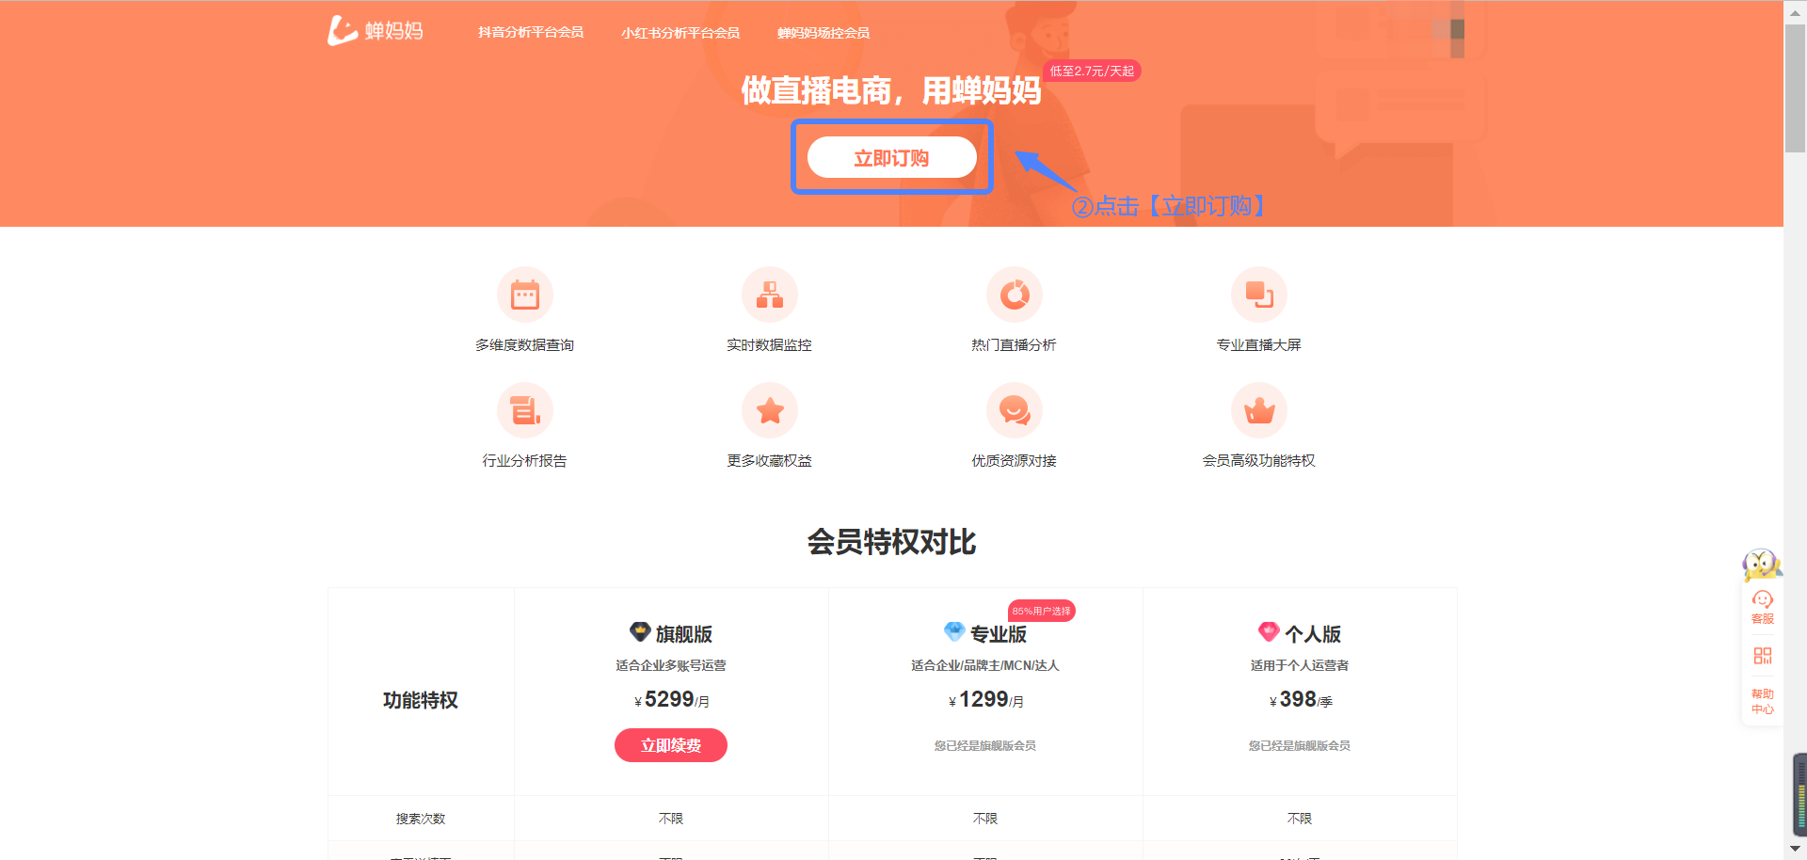Click the 专业版 diamond icon

pos(954,631)
